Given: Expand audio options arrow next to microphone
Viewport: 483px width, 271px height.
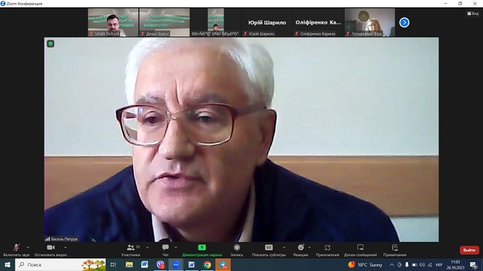Looking at the screenshot, I should pyautogui.click(x=28, y=247).
